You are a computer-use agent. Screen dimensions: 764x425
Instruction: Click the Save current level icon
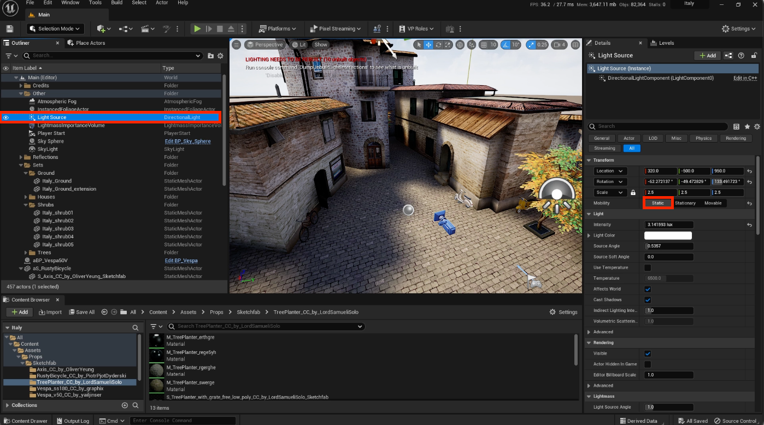9,29
